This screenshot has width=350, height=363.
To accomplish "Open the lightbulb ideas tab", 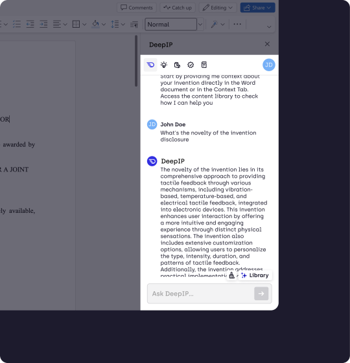I will pos(164,65).
